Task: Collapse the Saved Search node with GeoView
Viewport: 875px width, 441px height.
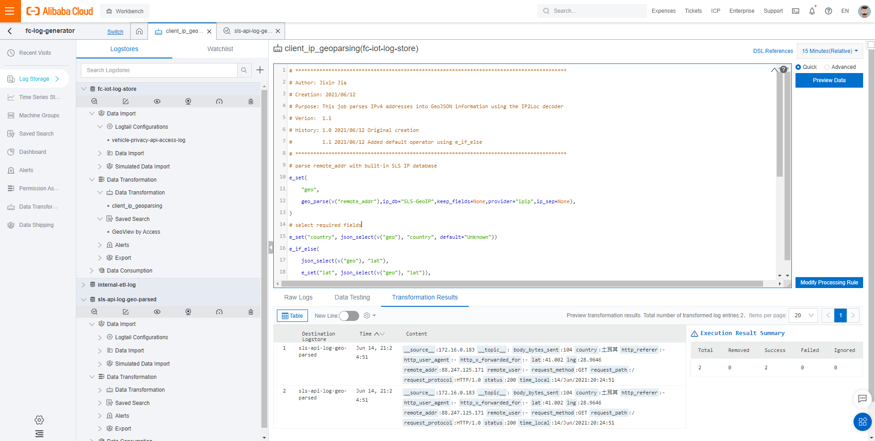Action: point(100,219)
